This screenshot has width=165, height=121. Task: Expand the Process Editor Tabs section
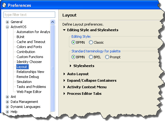point(64,94)
